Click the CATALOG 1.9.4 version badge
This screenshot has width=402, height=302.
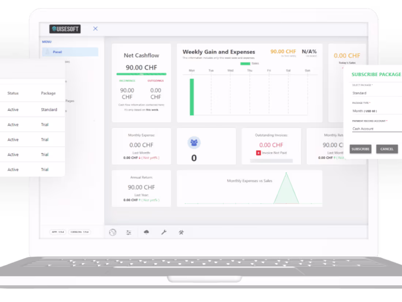(x=79, y=232)
